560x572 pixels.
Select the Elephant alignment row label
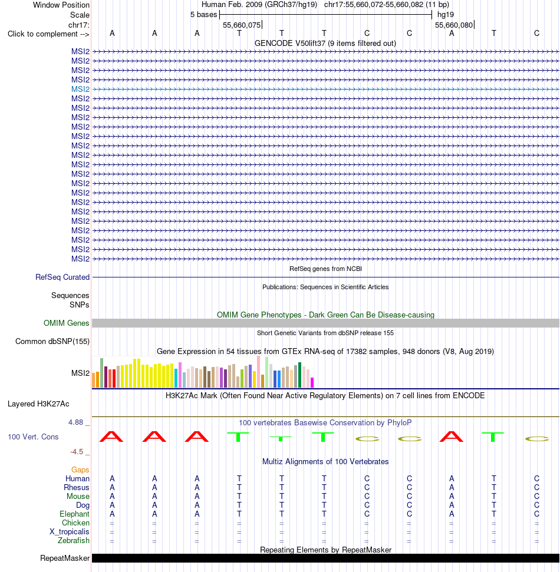pyautogui.click(x=74, y=514)
